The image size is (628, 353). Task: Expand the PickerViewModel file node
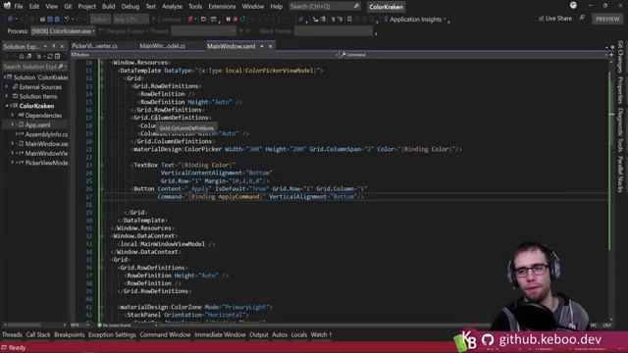click(12, 163)
